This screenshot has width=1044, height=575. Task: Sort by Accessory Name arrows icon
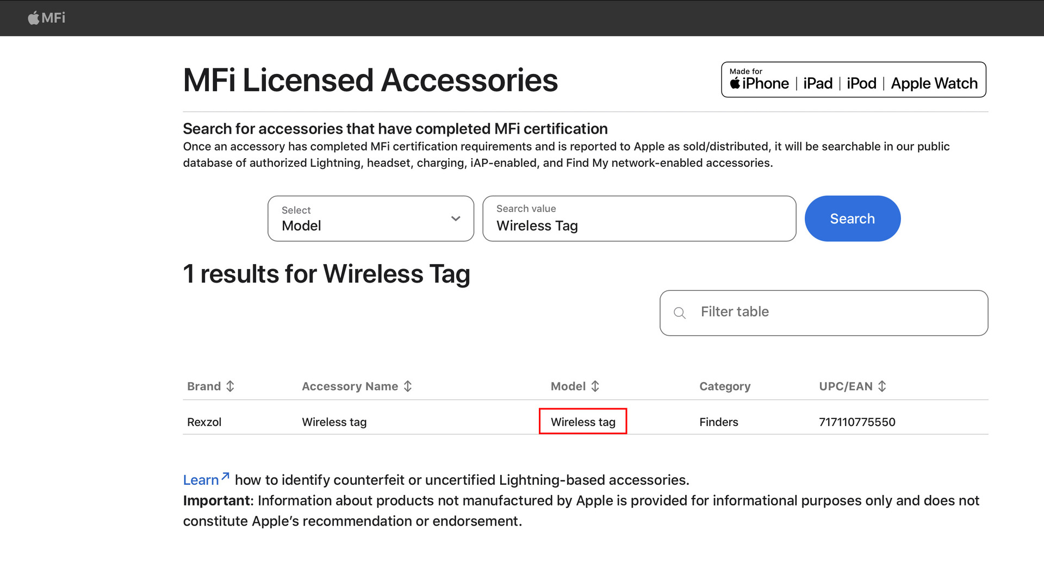tap(408, 386)
